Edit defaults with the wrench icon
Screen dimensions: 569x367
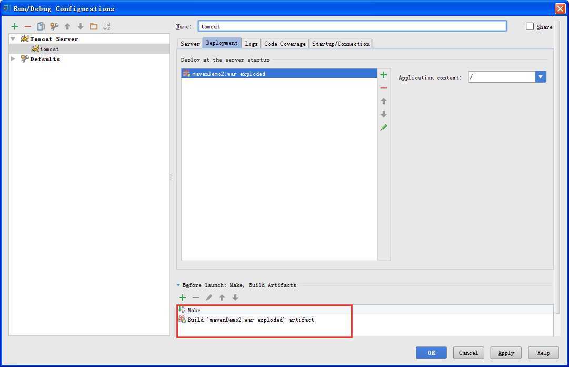(54, 26)
